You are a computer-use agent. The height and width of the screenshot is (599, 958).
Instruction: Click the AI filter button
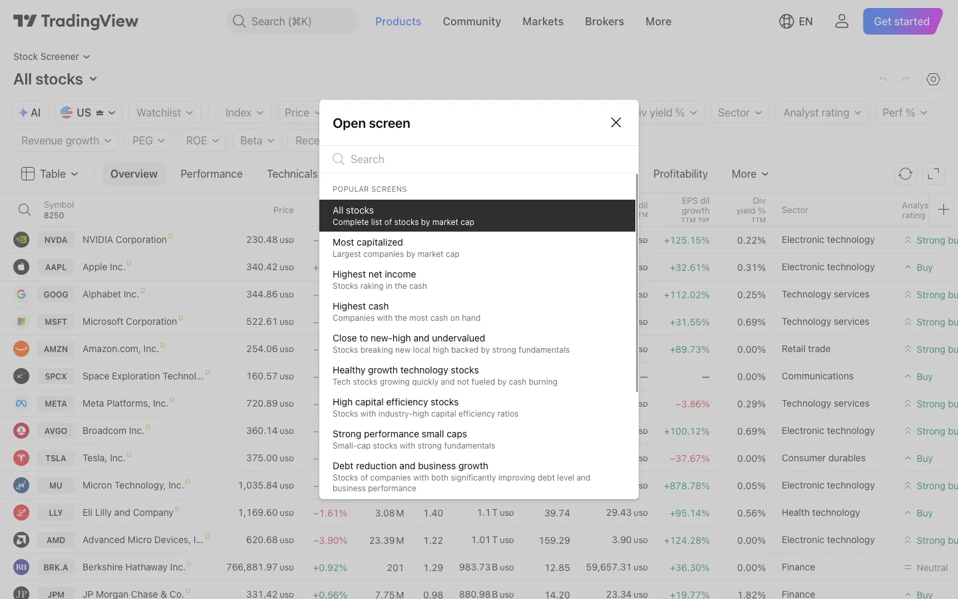31,112
